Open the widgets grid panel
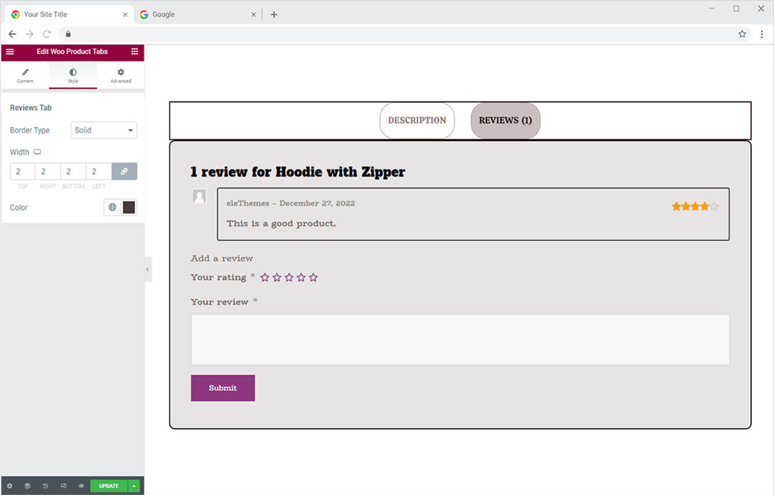The image size is (774, 495). tap(134, 52)
